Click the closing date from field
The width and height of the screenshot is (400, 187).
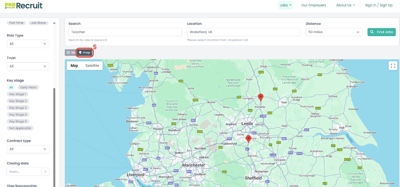[24, 172]
